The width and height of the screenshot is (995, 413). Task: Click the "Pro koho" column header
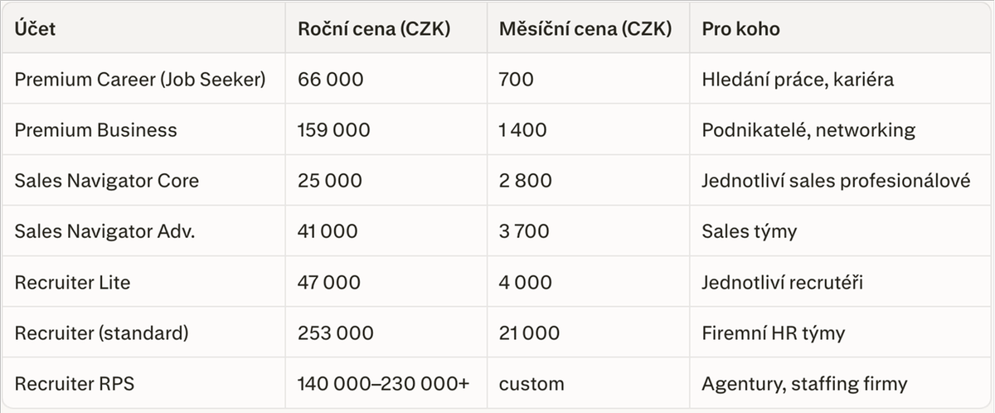click(740, 30)
